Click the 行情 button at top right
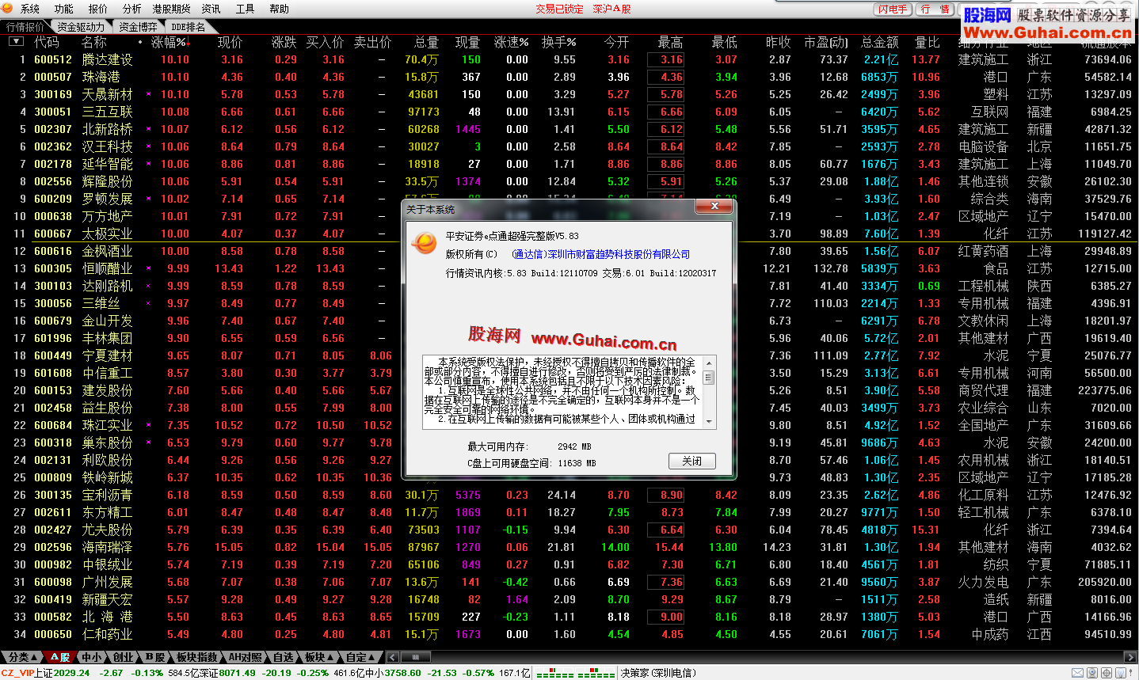1139x680 pixels. click(935, 9)
